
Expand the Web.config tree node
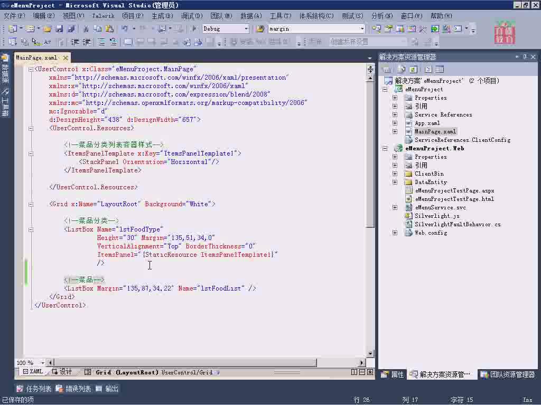coord(395,233)
